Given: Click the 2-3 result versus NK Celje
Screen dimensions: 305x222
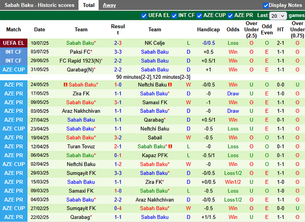Looking at the screenshot, I should [118, 43].
